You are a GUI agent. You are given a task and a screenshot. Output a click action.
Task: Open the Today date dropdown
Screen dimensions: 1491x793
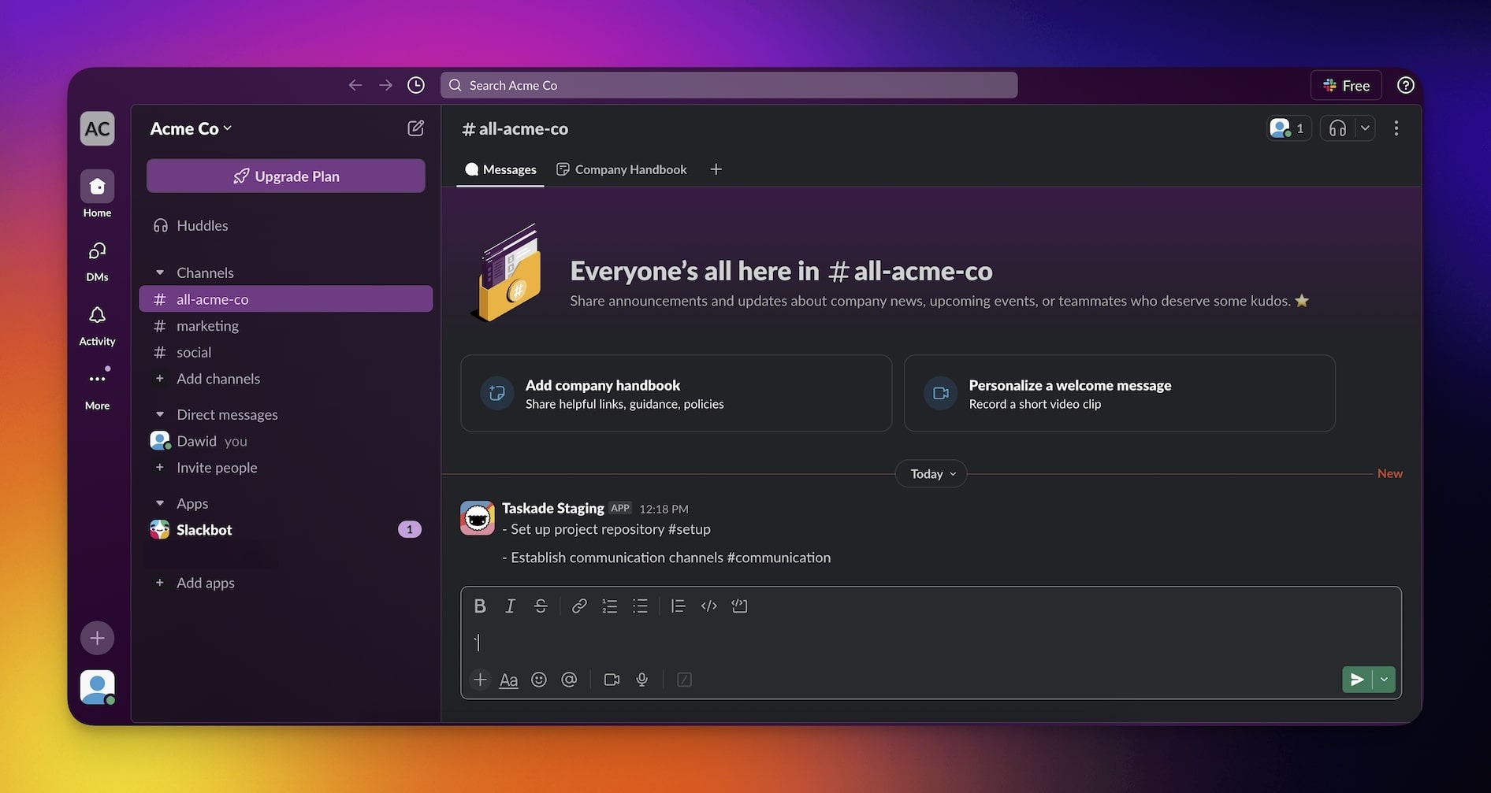931,473
